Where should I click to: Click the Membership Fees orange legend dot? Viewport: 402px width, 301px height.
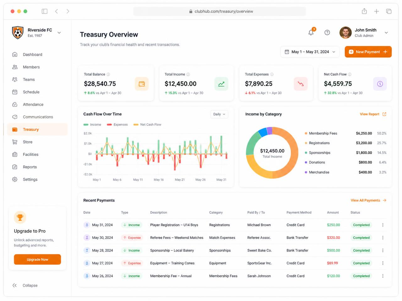tap(306, 133)
